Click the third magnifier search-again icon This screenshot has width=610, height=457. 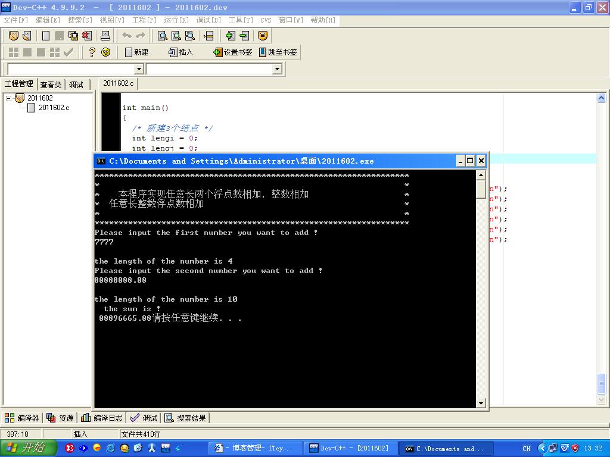pyautogui.click(x=189, y=36)
